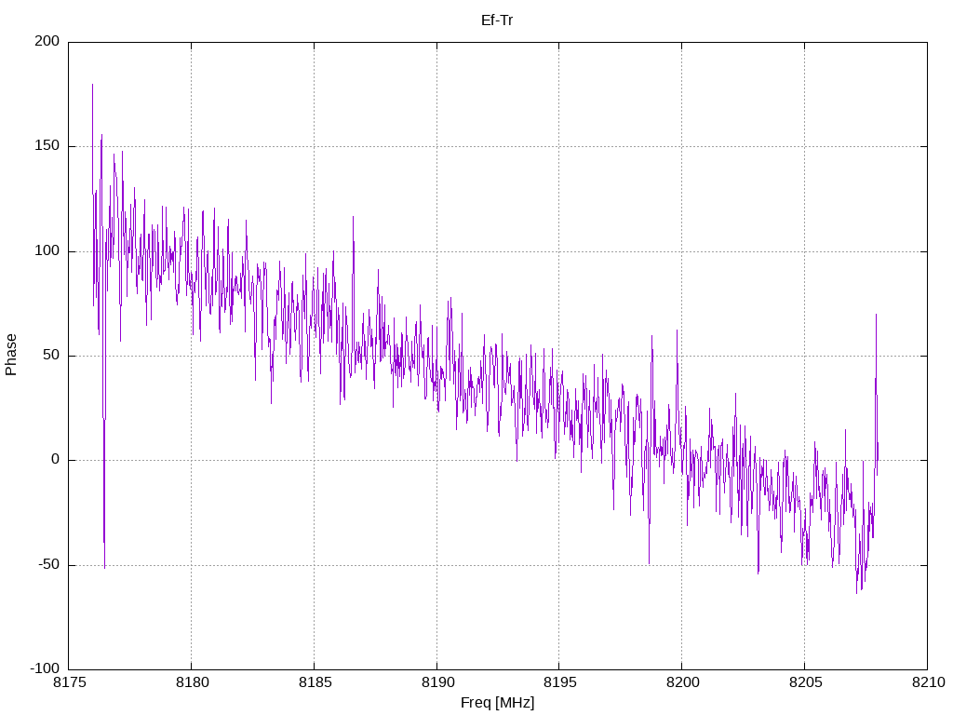Select the 'Freq [MHz]' x-axis label
The height and width of the screenshot is (715, 953).
click(497, 702)
